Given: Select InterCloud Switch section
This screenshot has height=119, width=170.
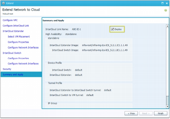Looking at the screenshot, I should pos(12,53).
